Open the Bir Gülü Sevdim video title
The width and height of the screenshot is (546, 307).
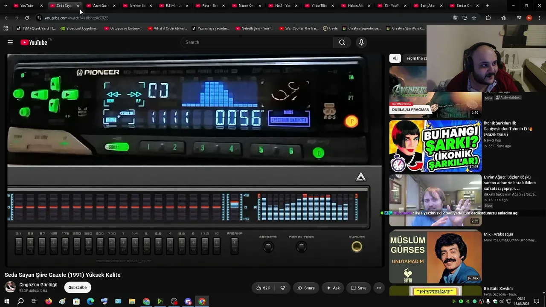[498, 289]
